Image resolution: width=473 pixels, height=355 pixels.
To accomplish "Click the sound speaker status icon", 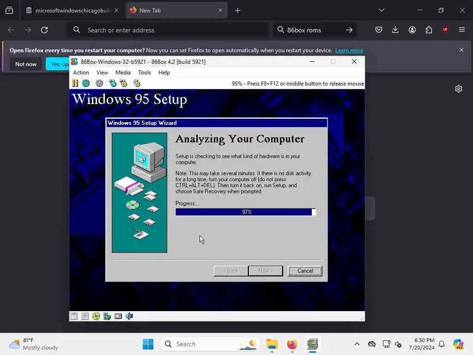I will [x=129, y=316].
